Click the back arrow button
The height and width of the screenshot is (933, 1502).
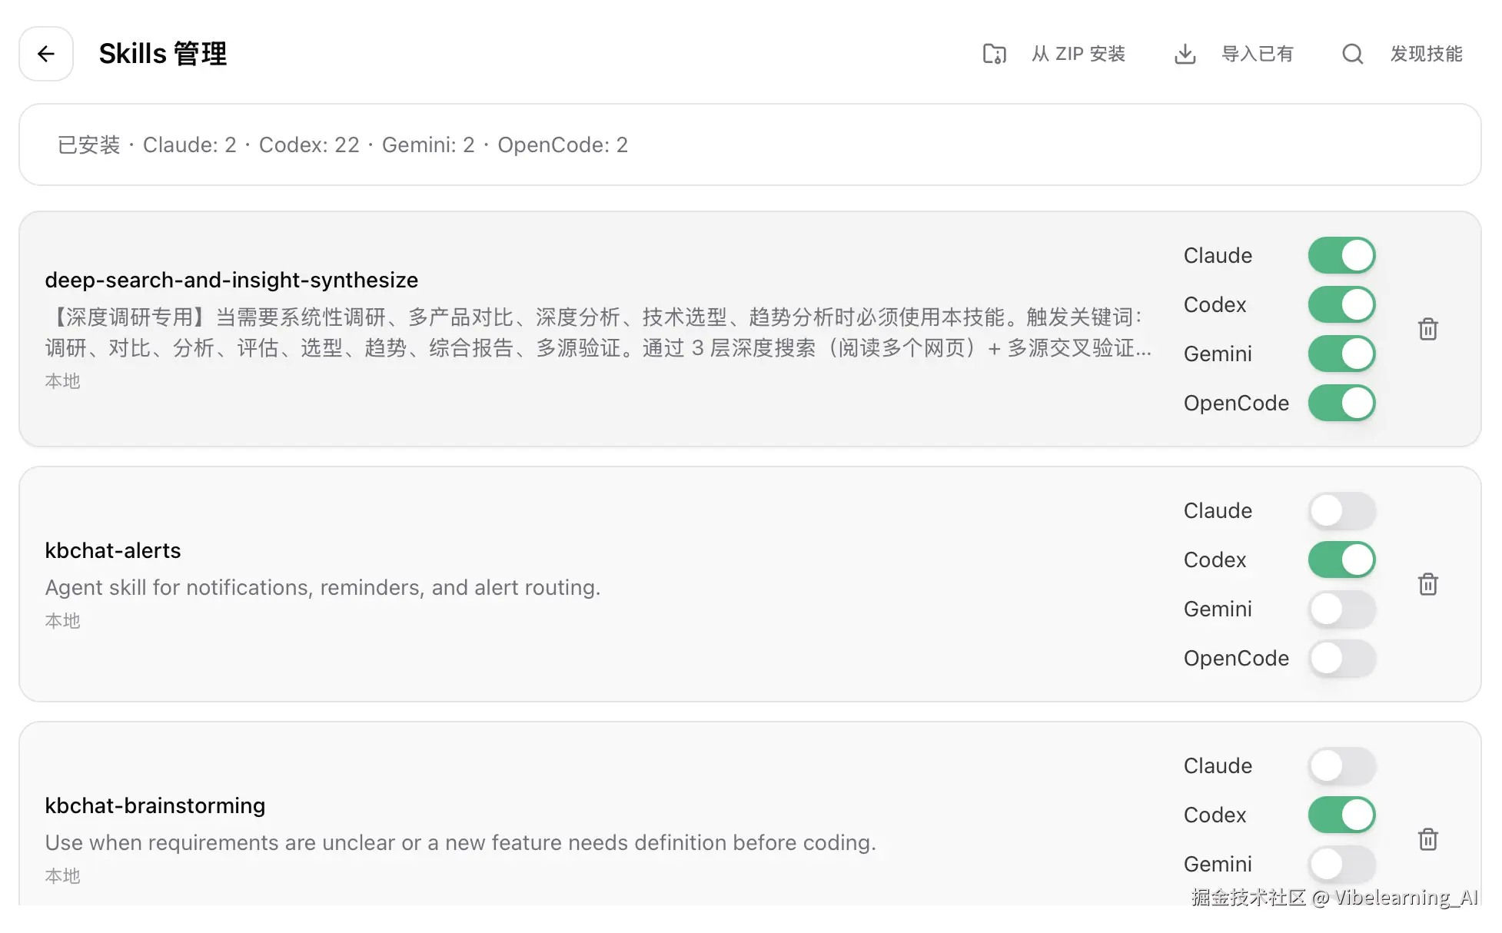46,54
